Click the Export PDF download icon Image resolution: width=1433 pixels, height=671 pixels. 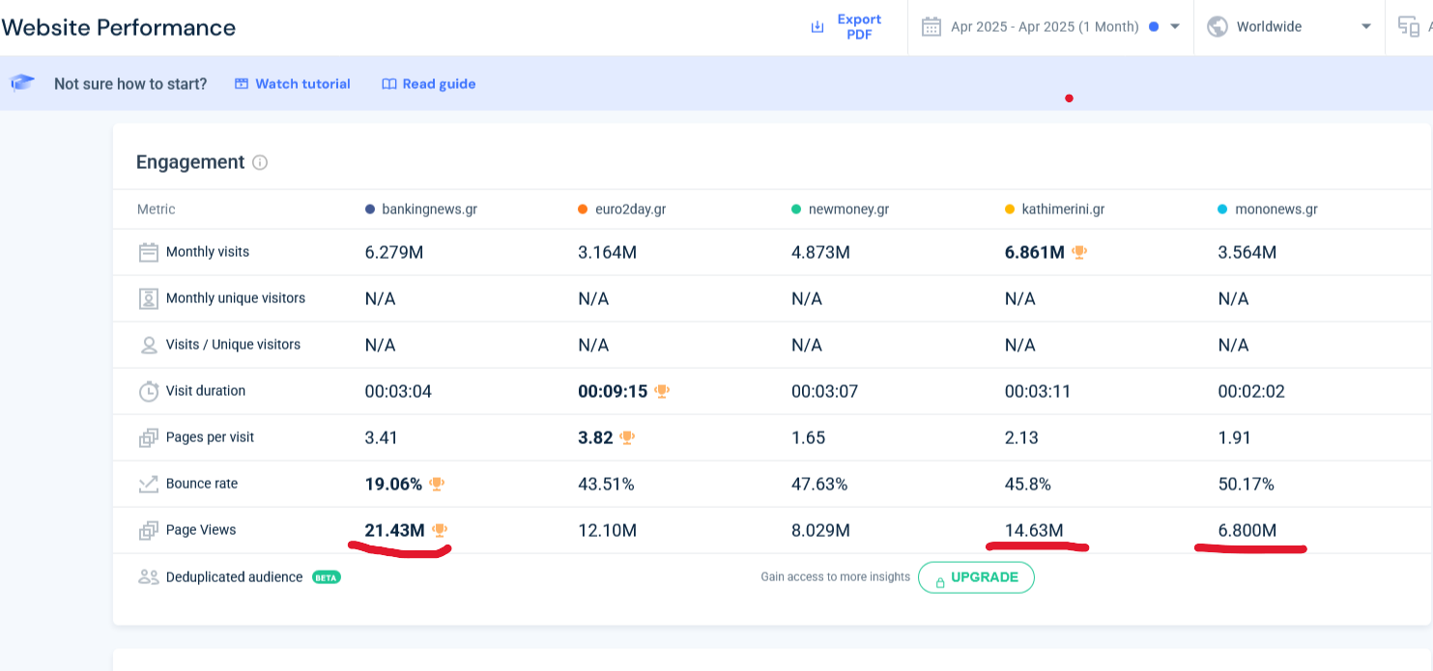point(817,27)
